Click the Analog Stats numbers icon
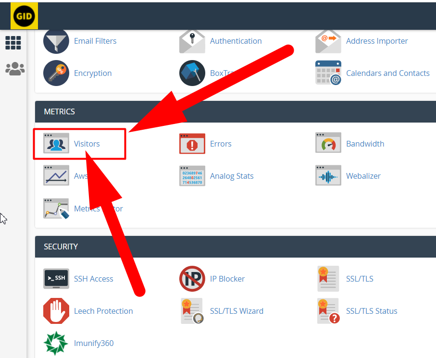Image resolution: width=436 pixels, height=358 pixels. pyautogui.click(x=192, y=175)
